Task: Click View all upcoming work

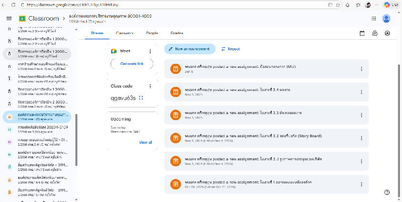Action: pos(145,142)
